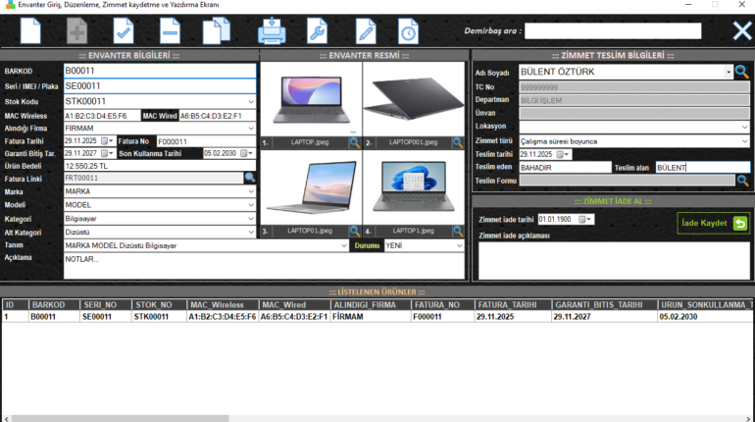Click the clock history document icon

tap(407, 31)
